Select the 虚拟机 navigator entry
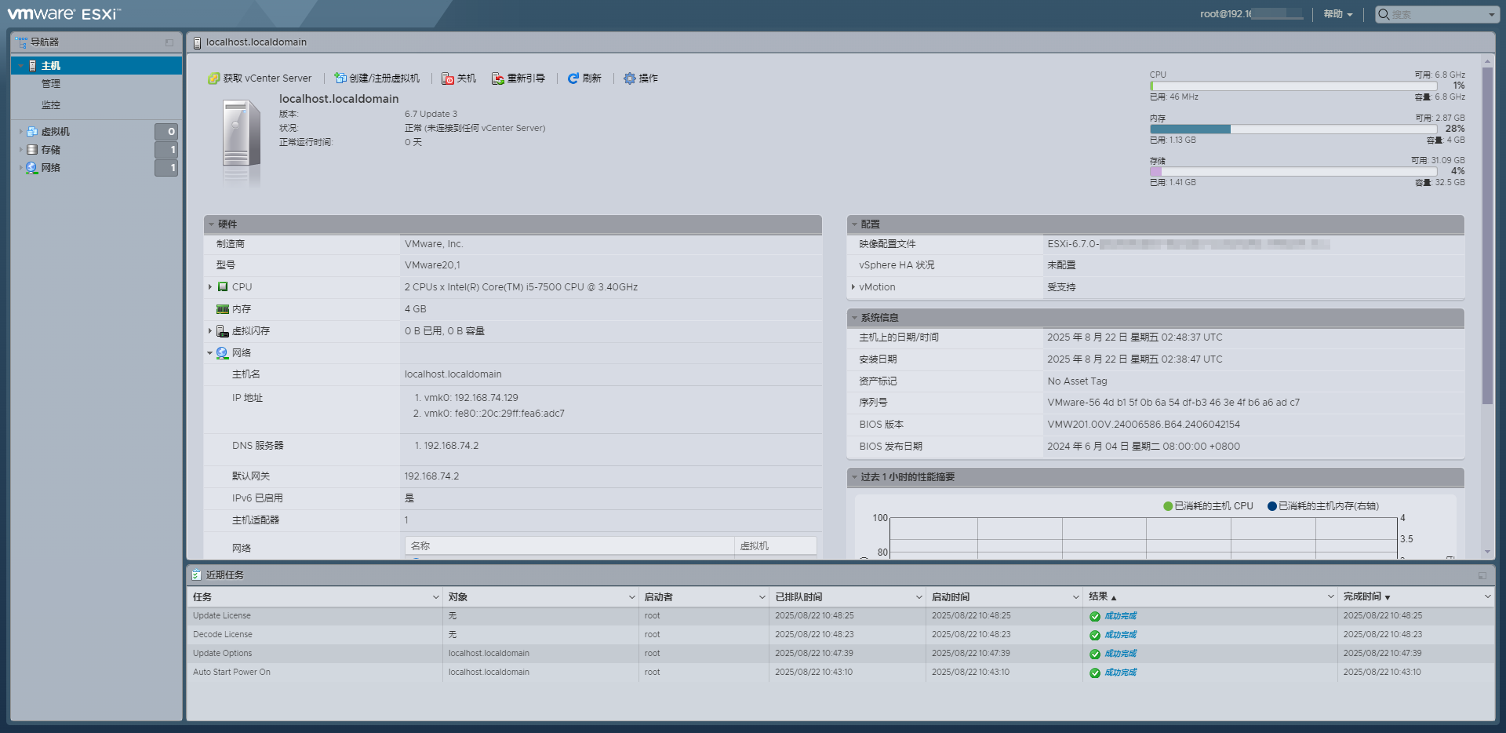The image size is (1506, 733). [33, 131]
